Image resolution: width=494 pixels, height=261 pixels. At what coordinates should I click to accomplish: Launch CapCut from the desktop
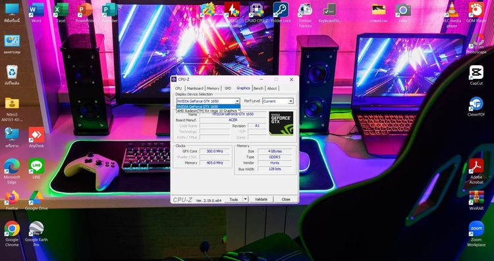476,75
